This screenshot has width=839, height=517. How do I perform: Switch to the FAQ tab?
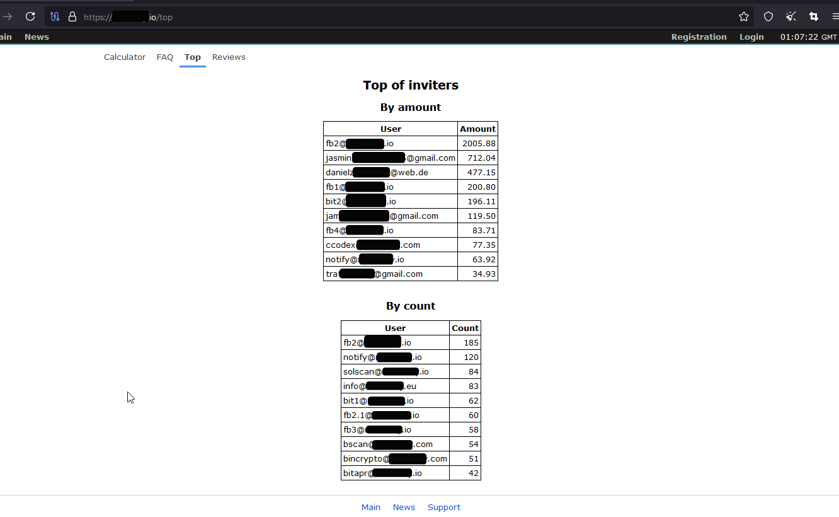pos(165,57)
